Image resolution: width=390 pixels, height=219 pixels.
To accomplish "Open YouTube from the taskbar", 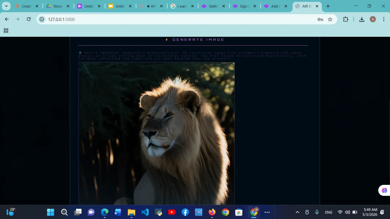I will (172, 212).
